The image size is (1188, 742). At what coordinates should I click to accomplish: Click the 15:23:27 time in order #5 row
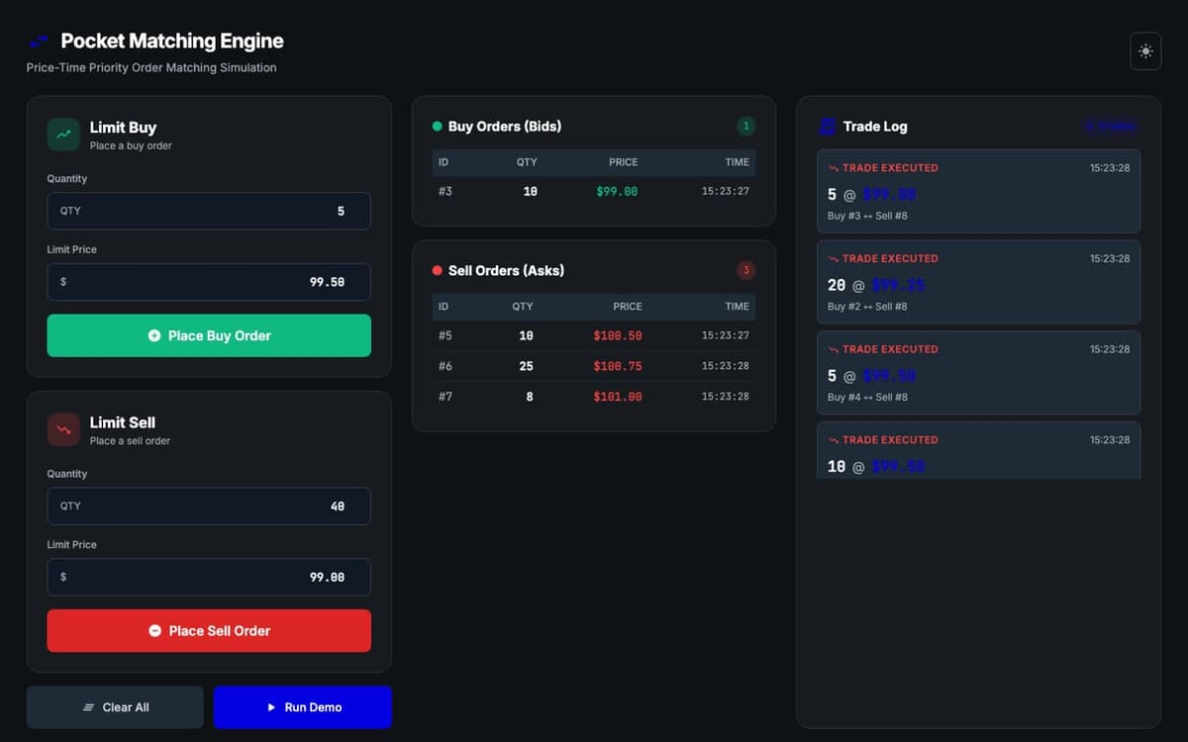(x=726, y=336)
